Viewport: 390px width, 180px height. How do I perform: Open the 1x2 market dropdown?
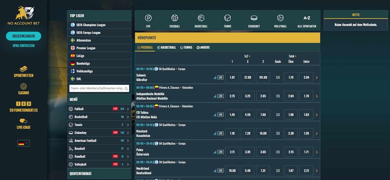tap(248, 56)
